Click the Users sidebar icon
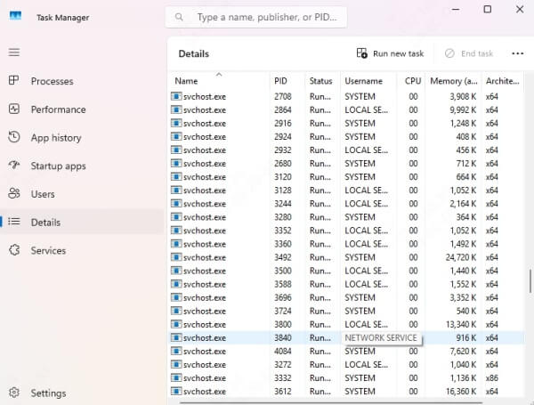The image size is (534, 405). pos(14,193)
